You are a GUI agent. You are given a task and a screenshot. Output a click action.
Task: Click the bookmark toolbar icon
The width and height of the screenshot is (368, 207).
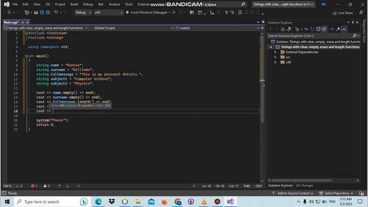point(240,13)
